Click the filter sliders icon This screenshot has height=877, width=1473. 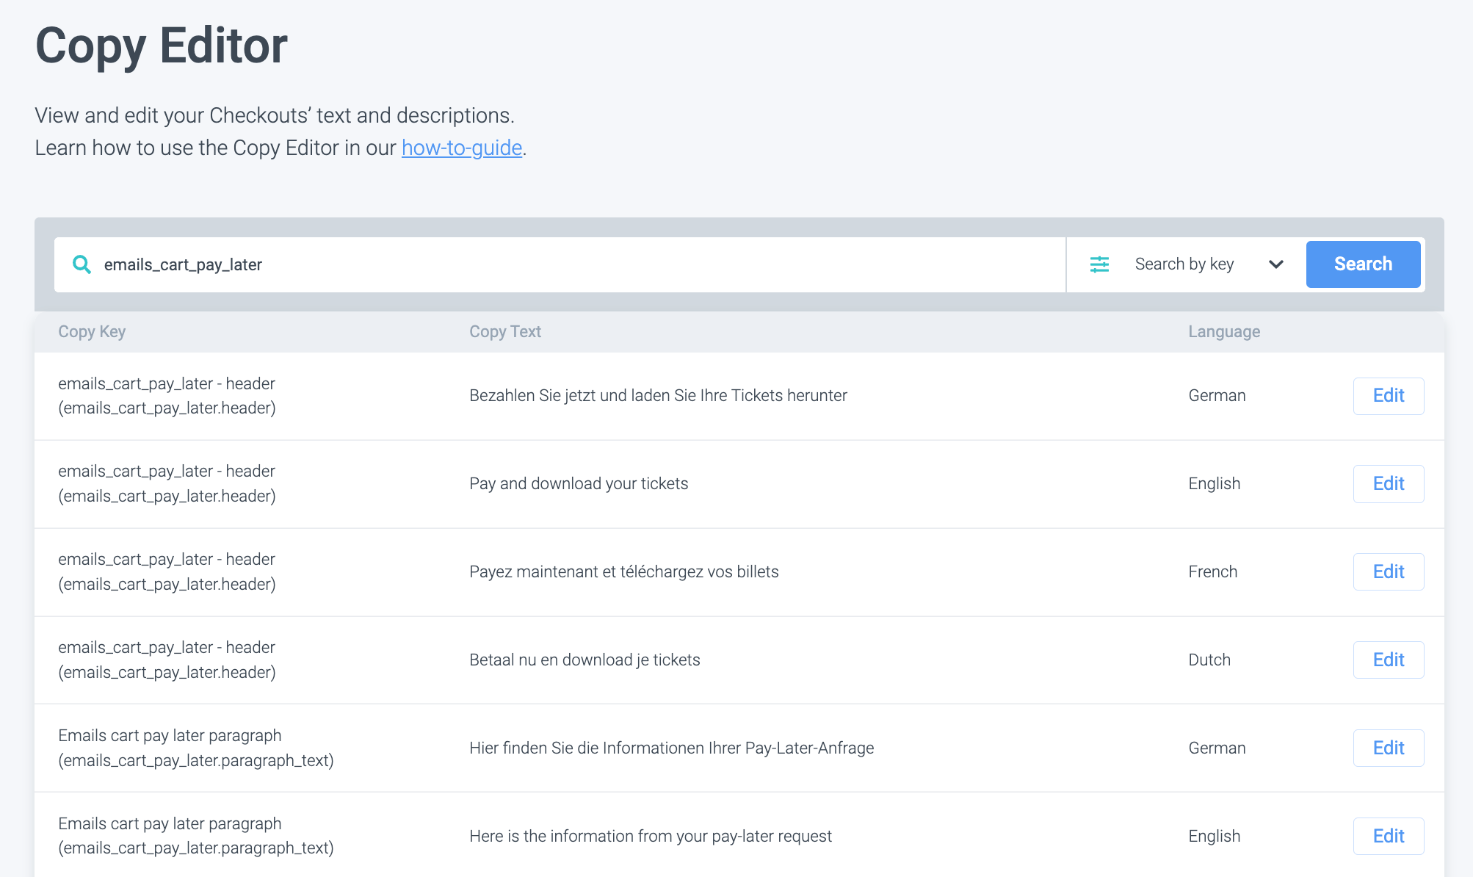point(1099,264)
